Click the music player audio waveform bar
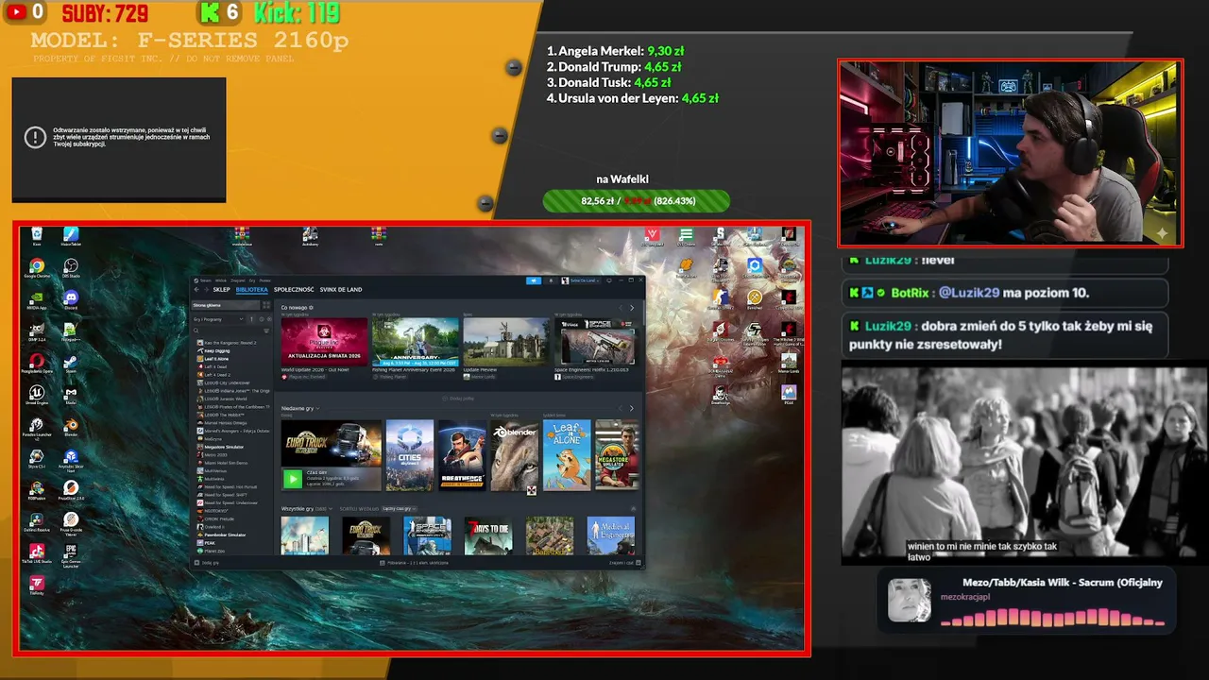This screenshot has height=680, width=1209. [x=1052, y=618]
